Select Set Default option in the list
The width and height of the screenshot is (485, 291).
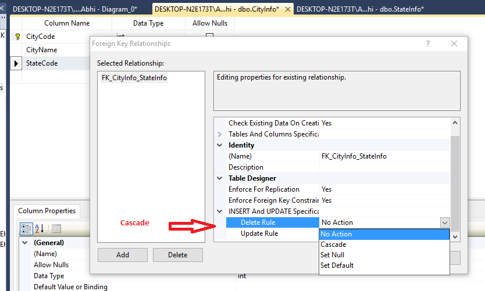pos(337,265)
